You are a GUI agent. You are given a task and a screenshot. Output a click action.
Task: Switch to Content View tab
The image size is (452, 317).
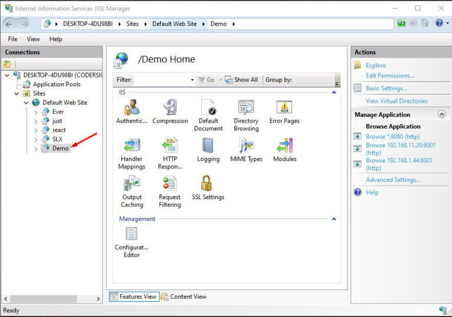point(184,296)
